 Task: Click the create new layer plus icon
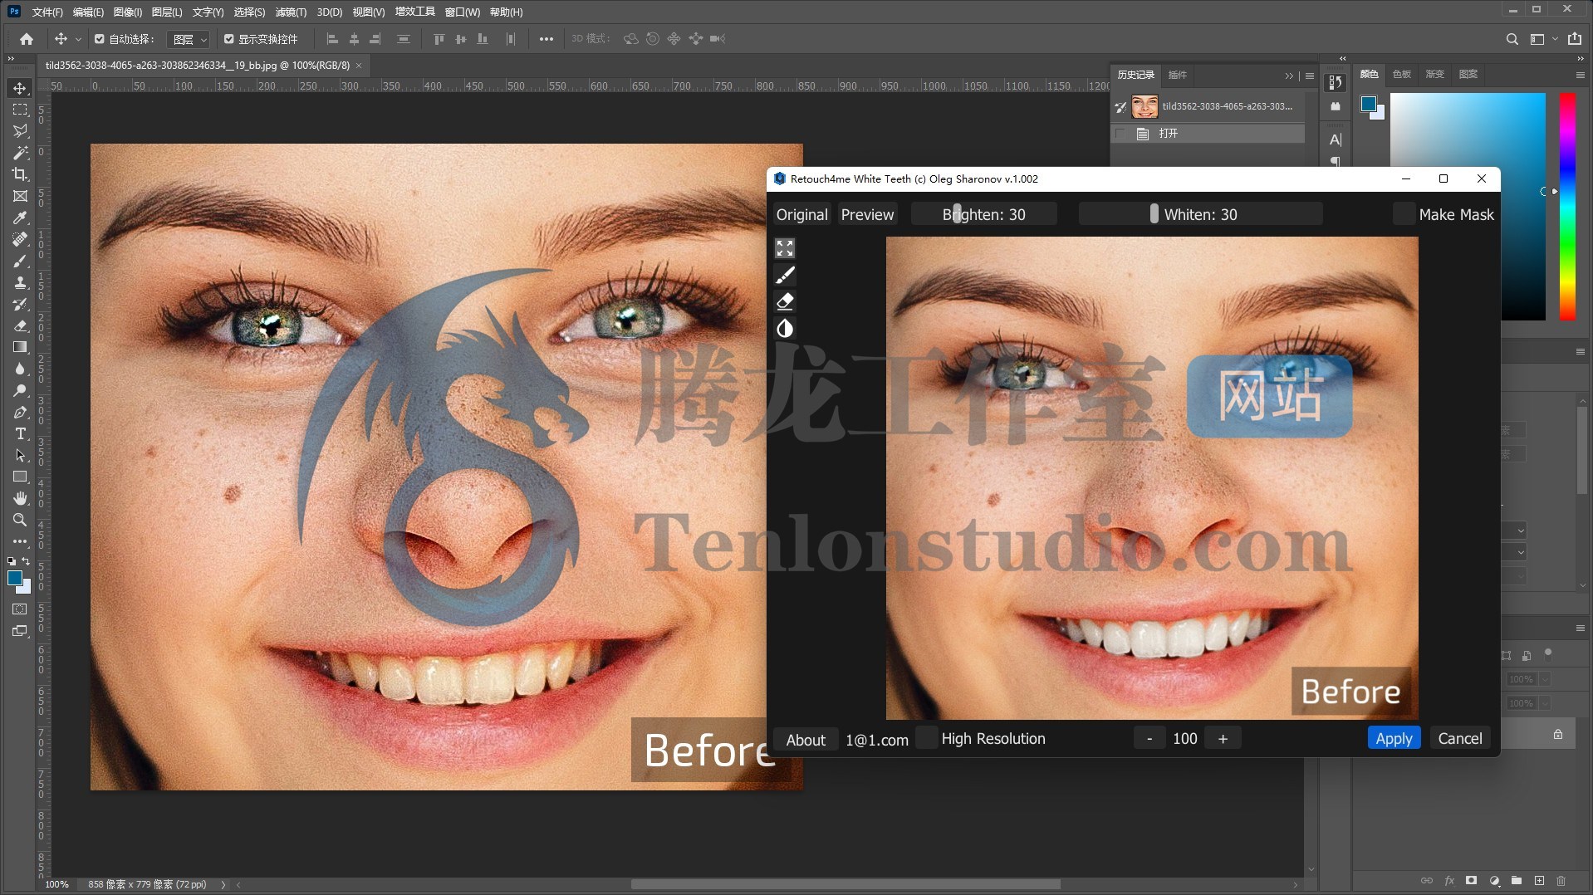(x=1539, y=880)
